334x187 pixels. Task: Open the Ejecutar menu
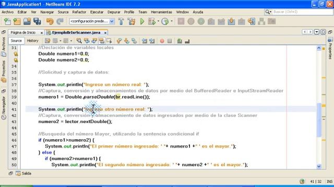coord(97,12)
